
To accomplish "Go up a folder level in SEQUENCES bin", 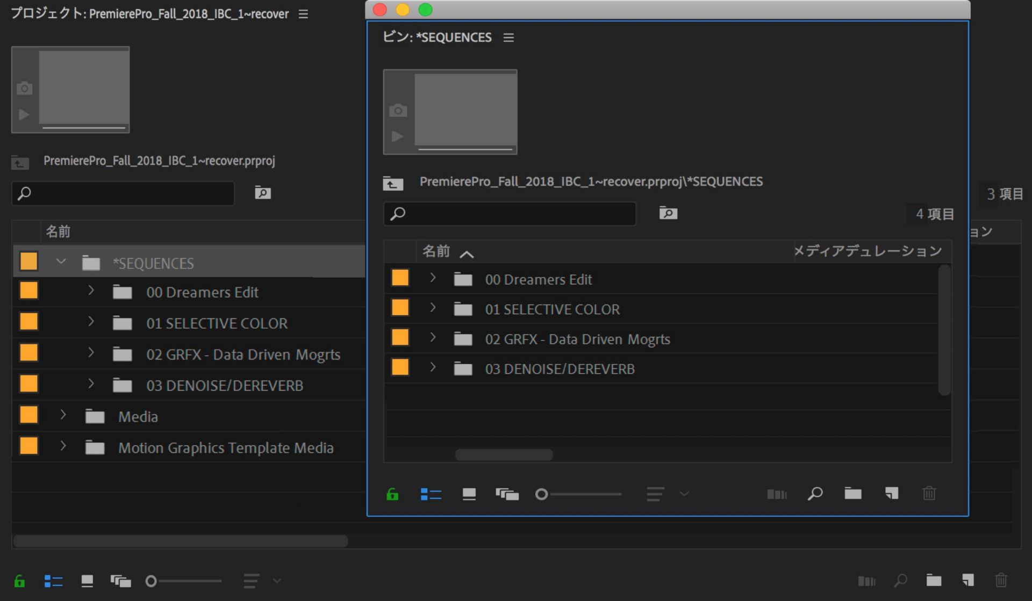I will 393,184.
